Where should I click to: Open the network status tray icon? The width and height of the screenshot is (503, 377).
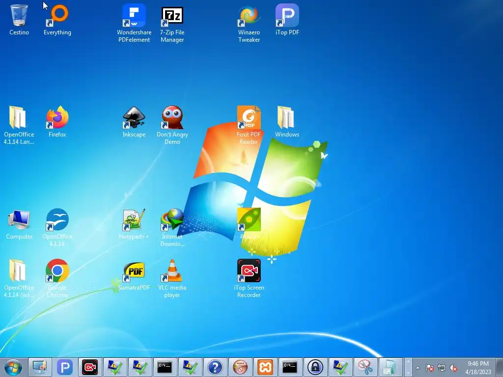click(x=442, y=368)
